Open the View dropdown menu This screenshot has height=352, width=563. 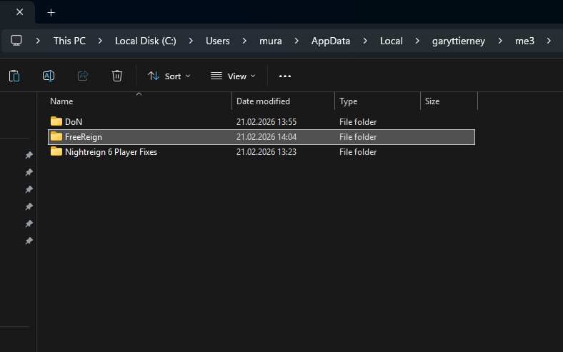click(x=233, y=76)
